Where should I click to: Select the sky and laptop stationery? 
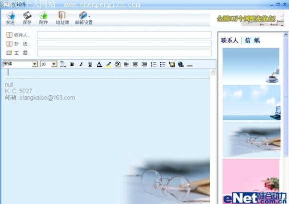tap(252, 103)
